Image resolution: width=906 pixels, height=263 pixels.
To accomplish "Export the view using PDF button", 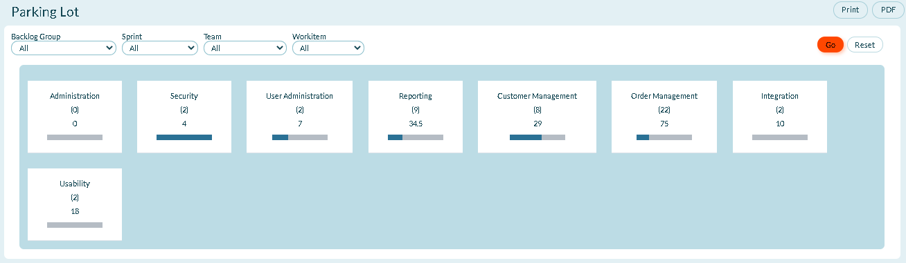I will click(888, 10).
